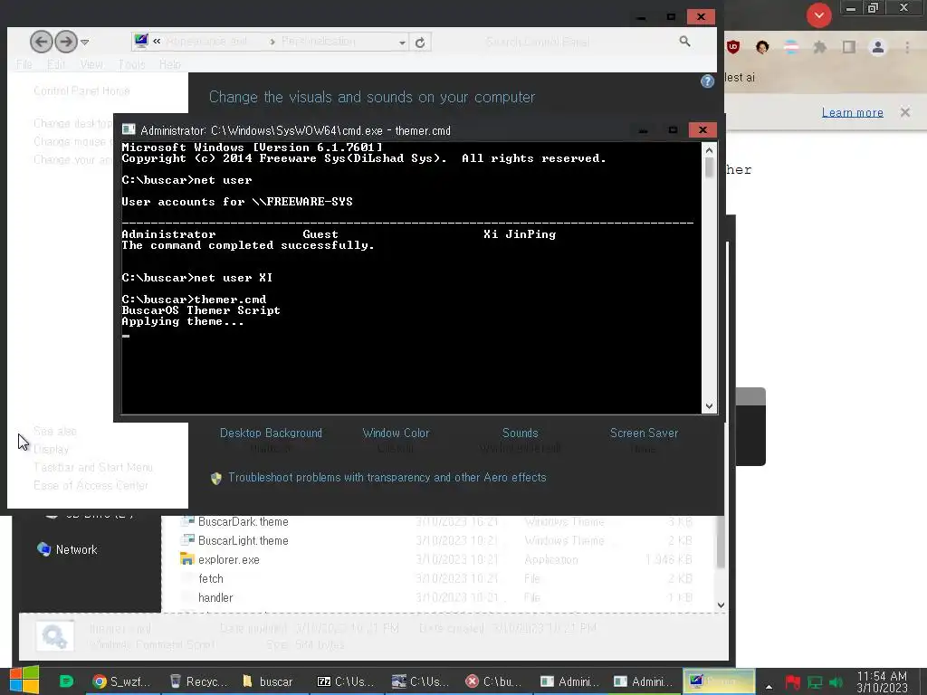Click the Back arrow in Control Panel
The height and width of the screenshot is (695, 927).
point(41,42)
